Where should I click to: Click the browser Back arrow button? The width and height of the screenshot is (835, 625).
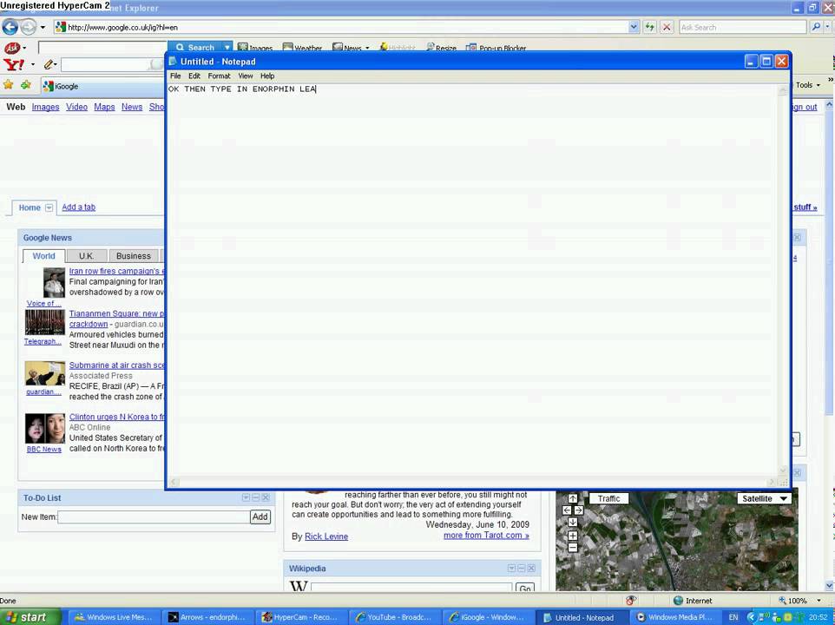pyautogui.click(x=10, y=27)
